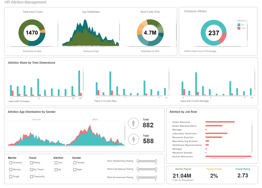
Task: Check the Male gender filter
Action: (x=75, y=169)
